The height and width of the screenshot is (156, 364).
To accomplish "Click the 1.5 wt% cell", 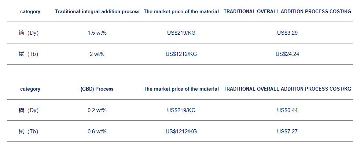I will (97, 33).
